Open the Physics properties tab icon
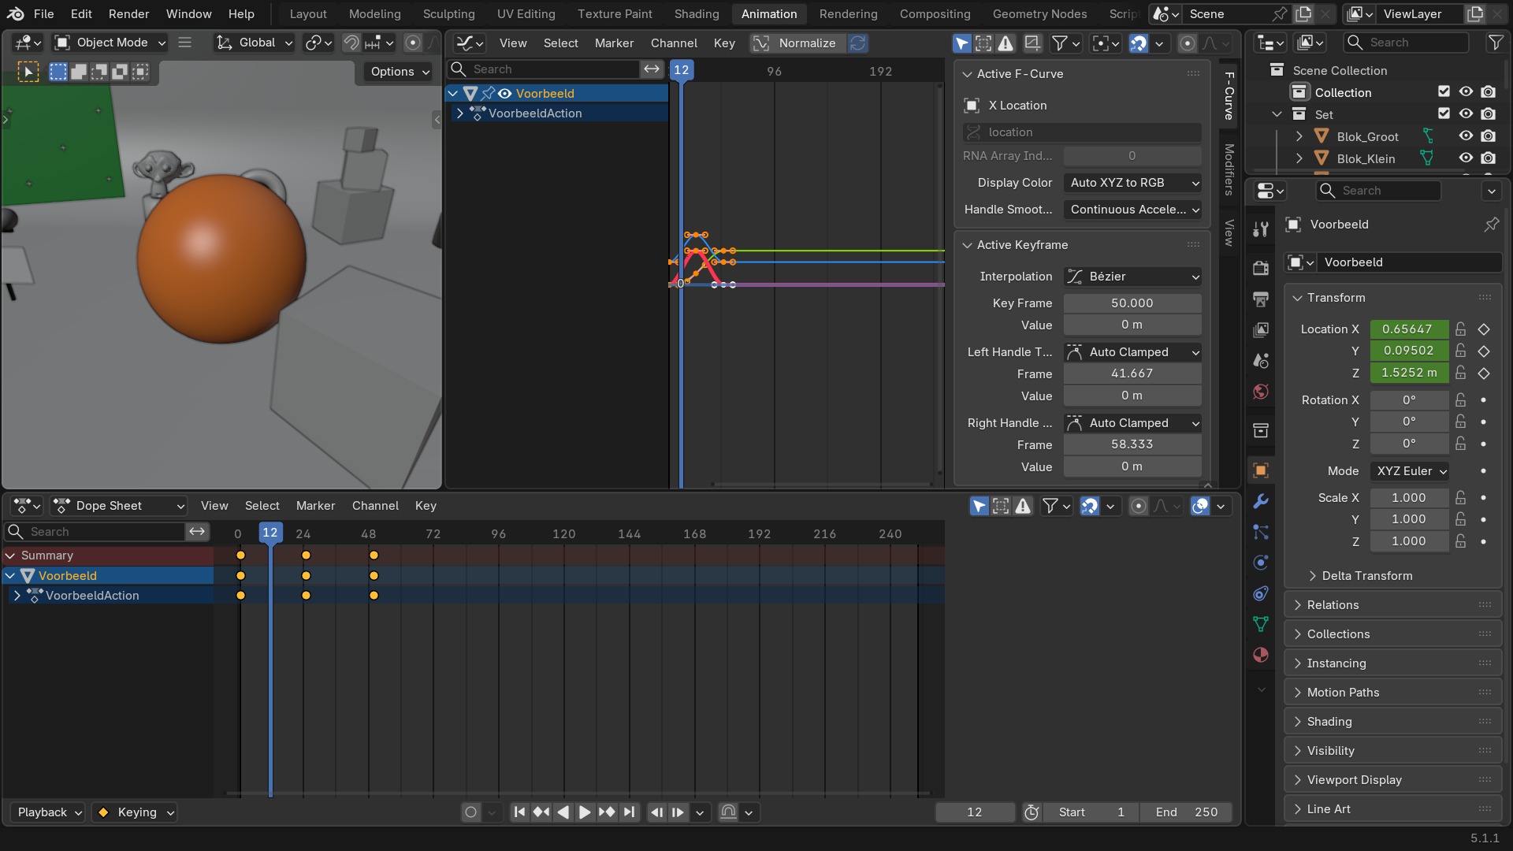Viewport: 1513px width, 851px height. 1261,563
